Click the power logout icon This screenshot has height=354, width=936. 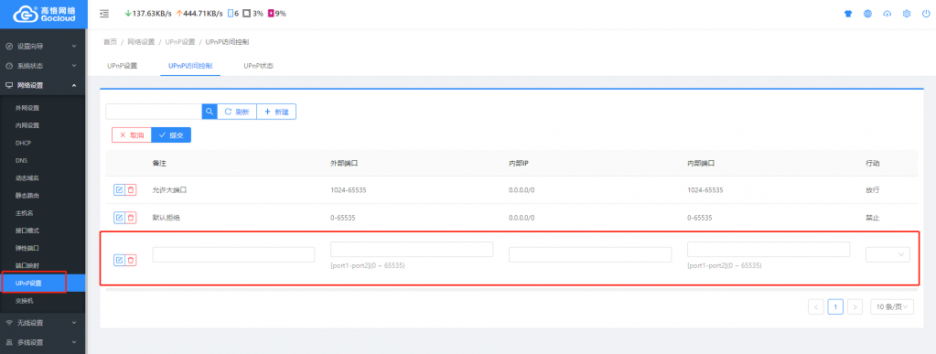(x=926, y=14)
